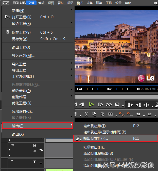Toggle audio mute on 1 VA track

(34, 151)
